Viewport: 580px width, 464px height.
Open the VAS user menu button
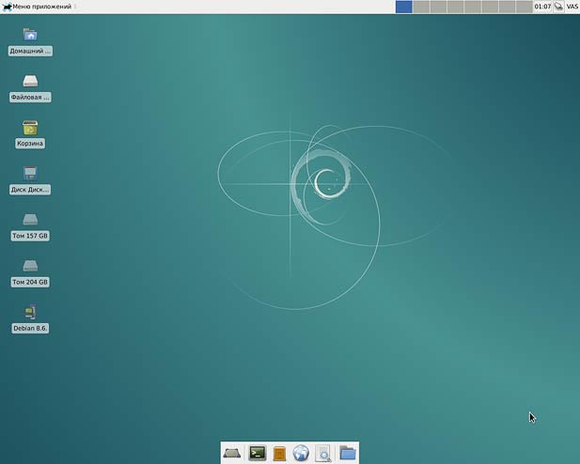click(572, 7)
